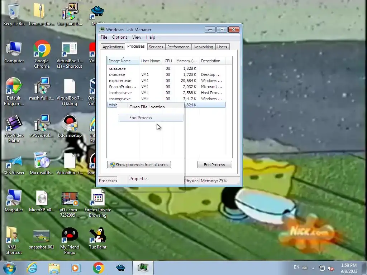Open Windows Explorer from the taskbar
The width and height of the screenshot is (367, 275).
[54, 268]
